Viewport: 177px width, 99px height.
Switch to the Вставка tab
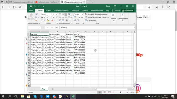click(x=48, y=10)
